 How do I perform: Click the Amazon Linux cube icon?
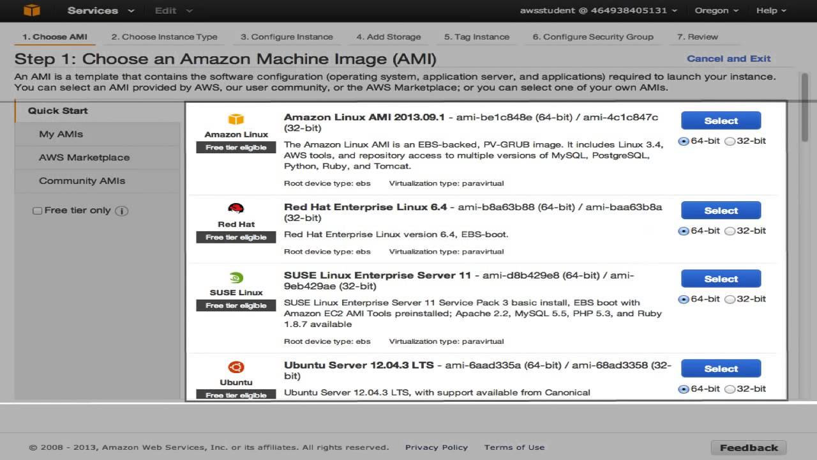point(236,119)
